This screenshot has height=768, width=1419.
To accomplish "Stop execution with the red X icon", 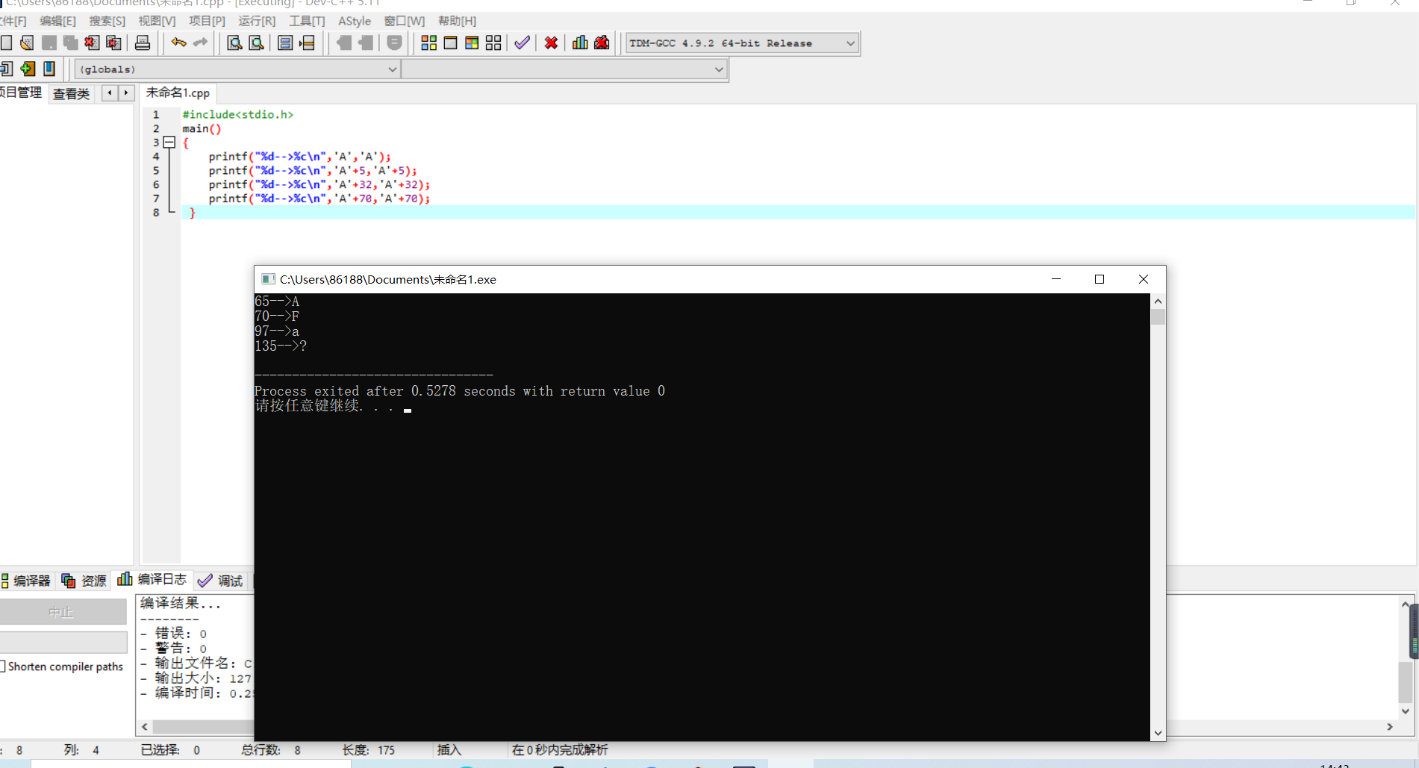I will (x=552, y=43).
